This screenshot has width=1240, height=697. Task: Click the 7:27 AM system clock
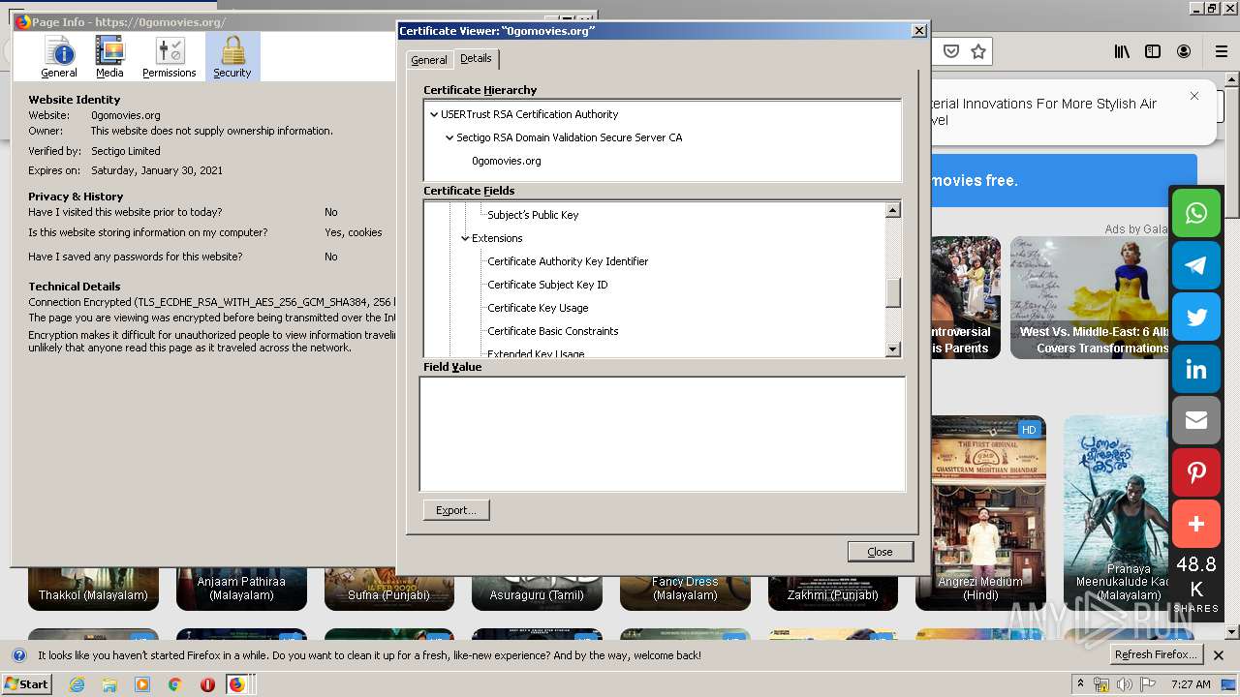[x=1191, y=684]
